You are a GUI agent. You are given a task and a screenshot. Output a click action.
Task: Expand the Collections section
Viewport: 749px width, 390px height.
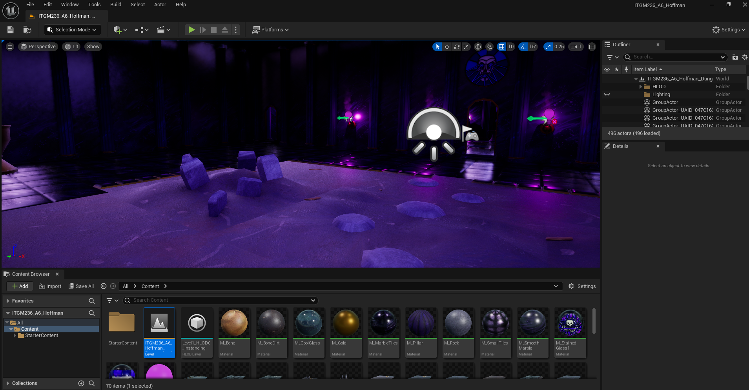8,383
